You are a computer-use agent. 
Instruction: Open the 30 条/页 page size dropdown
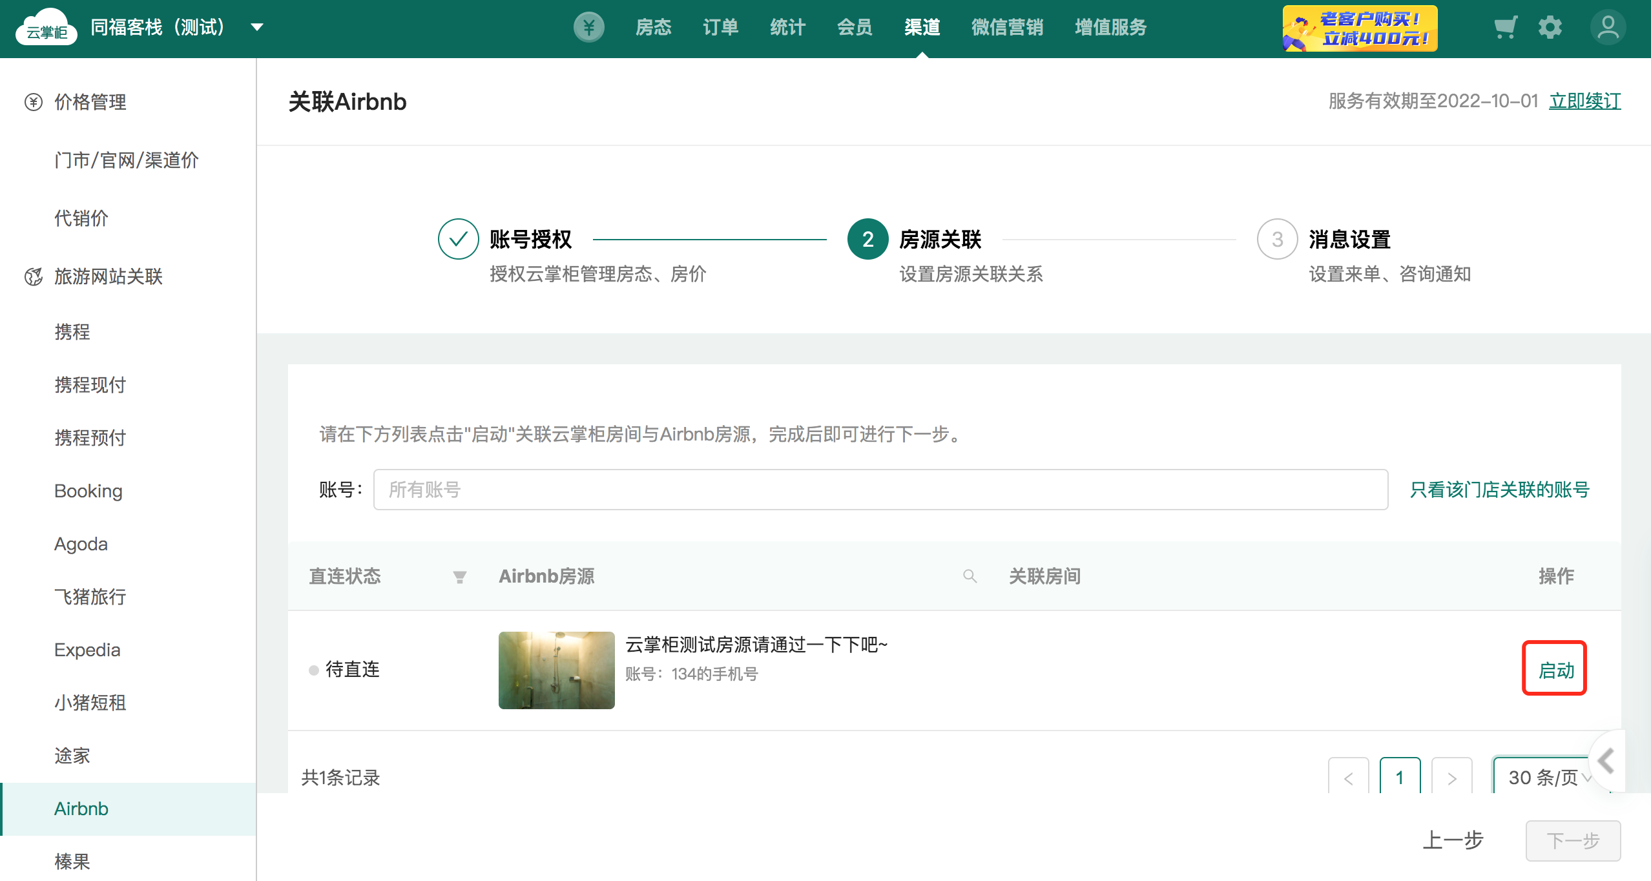click(x=1544, y=777)
